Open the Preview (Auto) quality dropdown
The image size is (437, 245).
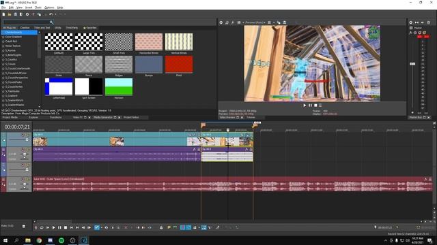click(x=255, y=22)
